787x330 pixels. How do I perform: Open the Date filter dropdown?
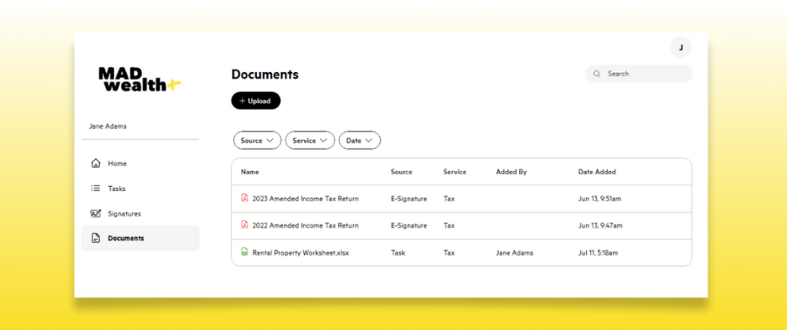click(360, 141)
